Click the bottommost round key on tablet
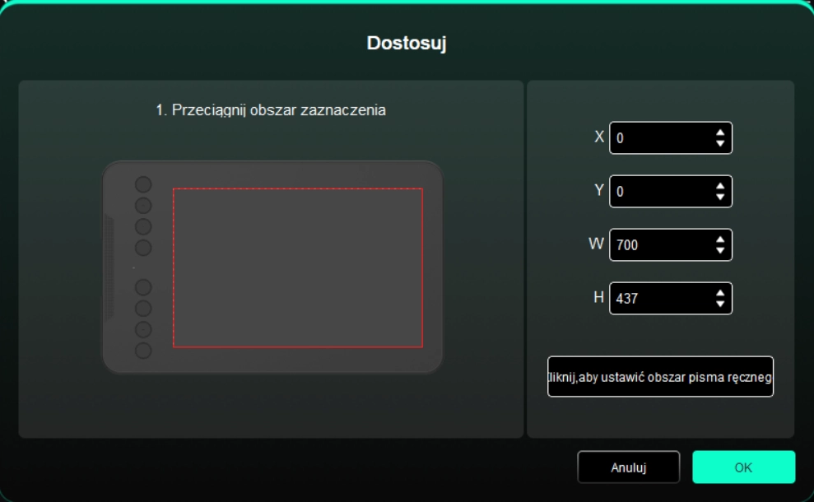 [144, 351]
